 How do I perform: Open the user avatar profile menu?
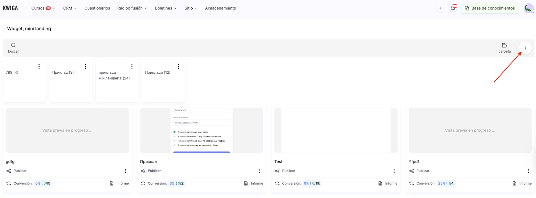[528, 8]
